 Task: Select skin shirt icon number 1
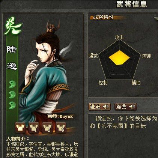click(x=34, y=128)
